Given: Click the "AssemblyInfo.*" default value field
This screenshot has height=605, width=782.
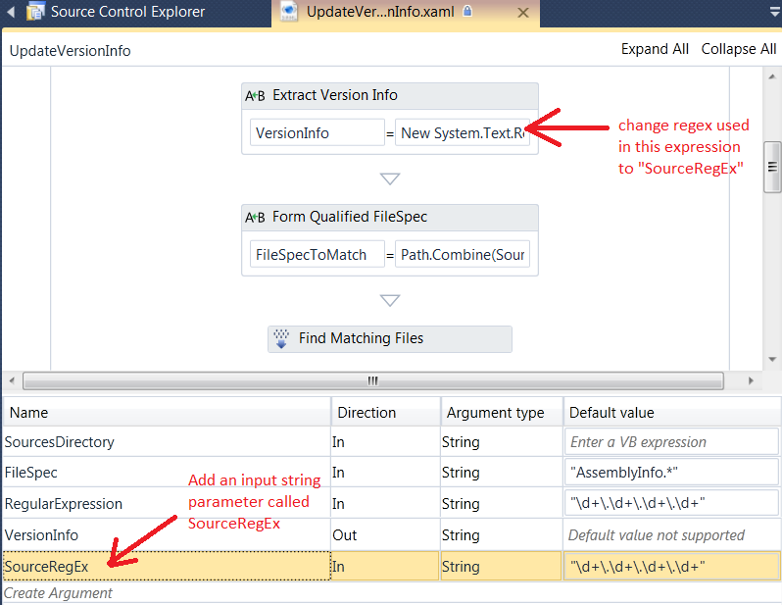Looking at the screenshot, I should click(671, 473).
